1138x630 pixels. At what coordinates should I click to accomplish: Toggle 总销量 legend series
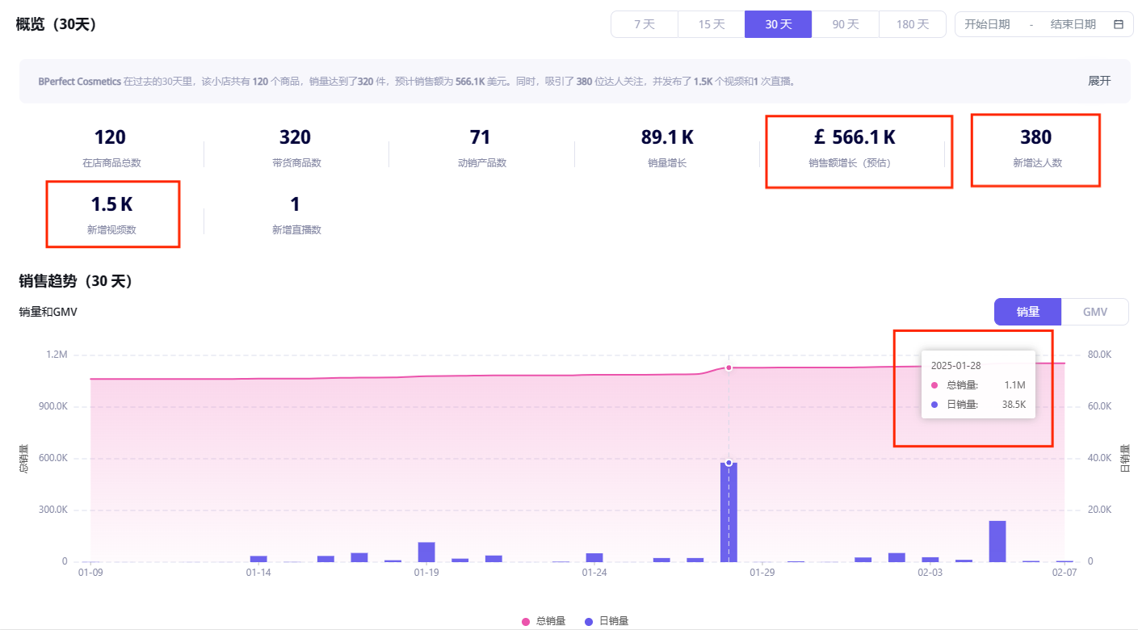(x=544, y=621)
